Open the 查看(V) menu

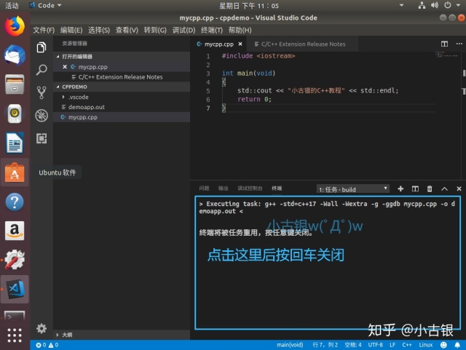coord(127,30)
